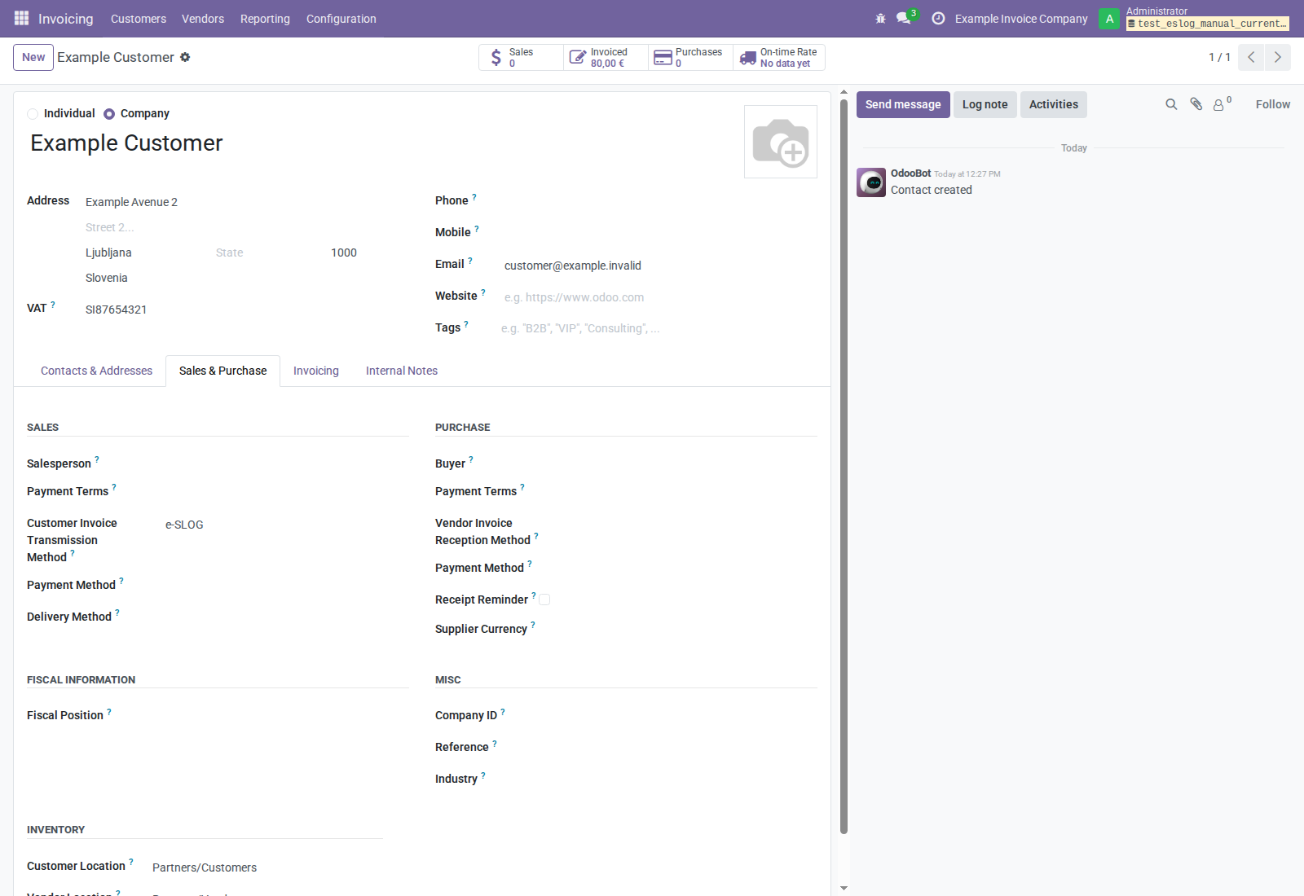Open the Sales dollar stat button
The image size is (1304, 896).
pos(521,57)
